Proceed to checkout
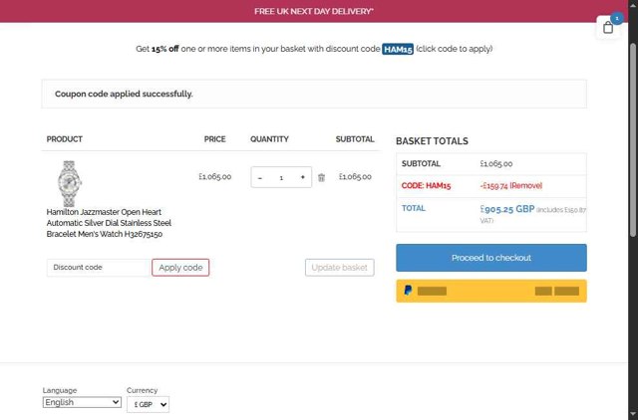This screenshot has width=638, height=420. tap(491, 258)
